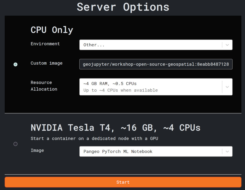
Task: Click the Environment field label
Action: pos(45,44)
